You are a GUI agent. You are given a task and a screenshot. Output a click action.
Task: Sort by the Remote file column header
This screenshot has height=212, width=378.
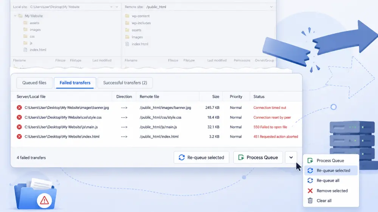149,96
